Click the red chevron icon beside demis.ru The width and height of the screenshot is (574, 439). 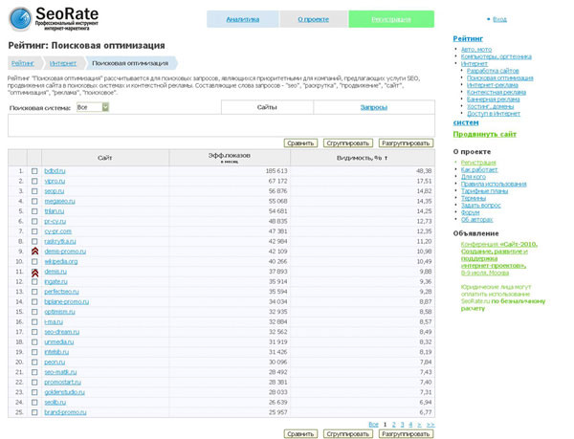coord(34,273)
